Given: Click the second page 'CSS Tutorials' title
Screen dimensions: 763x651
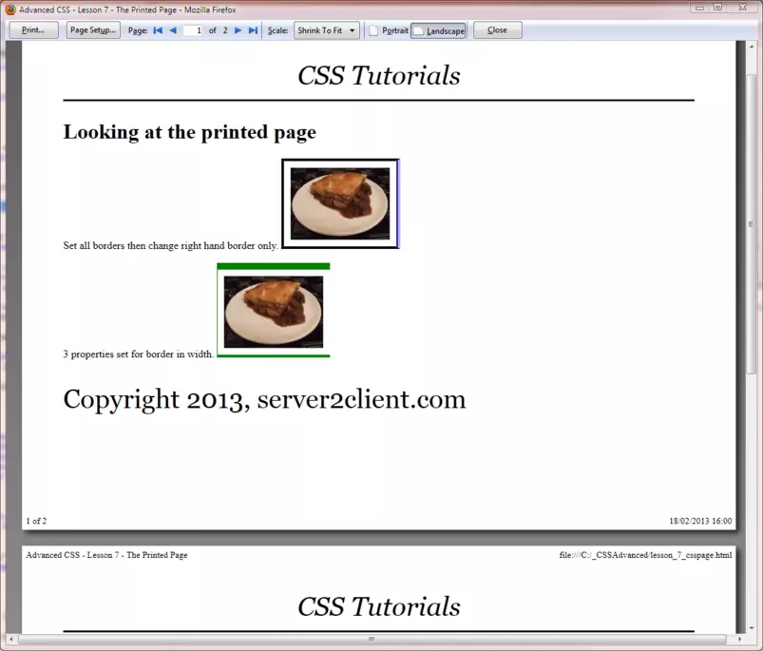Looking at the screenshot, I should coord(379,606).
